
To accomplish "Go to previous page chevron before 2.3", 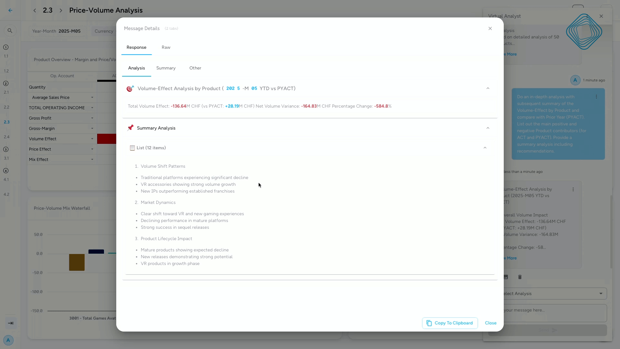I will click(35, 10).
